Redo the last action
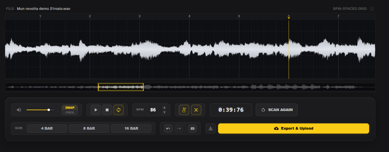 [179, 128]
